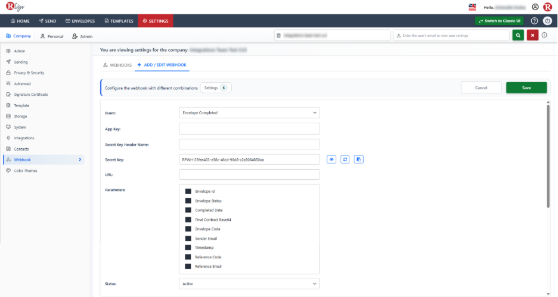Toggle the Envelope Id parameter checkbox
Viewport: 558px width, 297px height.
[188, 192]
